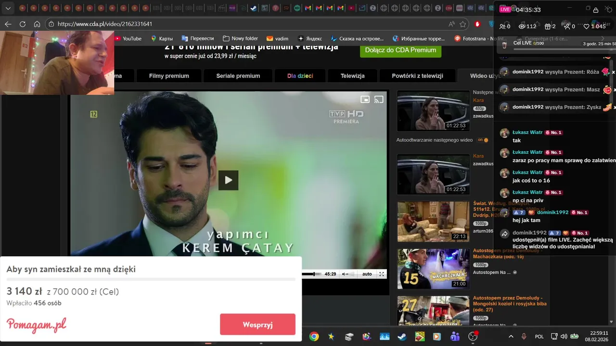Viewport: 616px width, 346px height.
Task: Click the new followers icon in overlay
Action: (567, 26)
